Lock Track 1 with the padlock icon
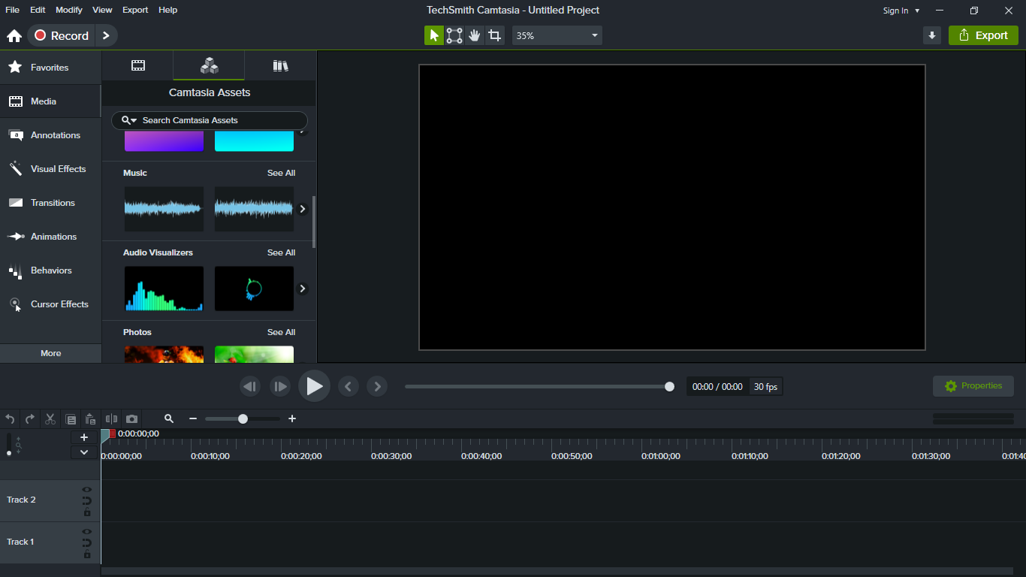 pos(87,554)
